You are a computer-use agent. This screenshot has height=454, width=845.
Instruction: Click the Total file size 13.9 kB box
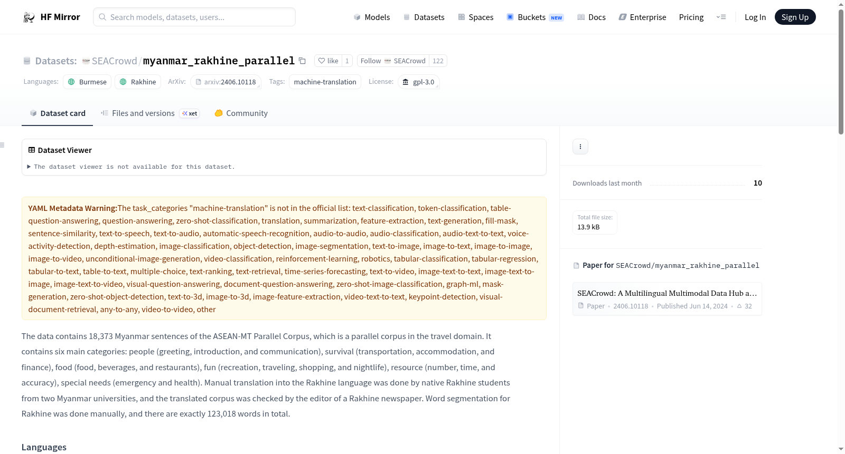[x=595, y=223]
